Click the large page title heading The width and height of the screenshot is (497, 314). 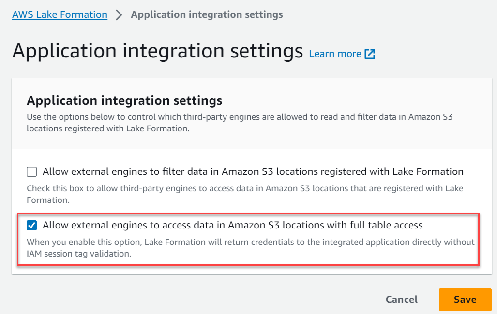click(x=157, y=51)
